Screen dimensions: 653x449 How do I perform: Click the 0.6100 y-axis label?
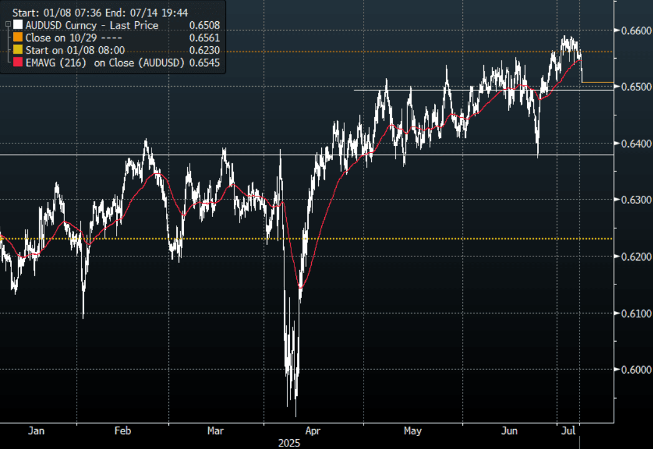636,313
